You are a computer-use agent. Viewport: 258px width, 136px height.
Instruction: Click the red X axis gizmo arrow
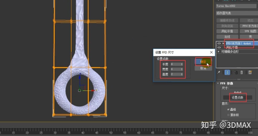(x=93, y=90)
